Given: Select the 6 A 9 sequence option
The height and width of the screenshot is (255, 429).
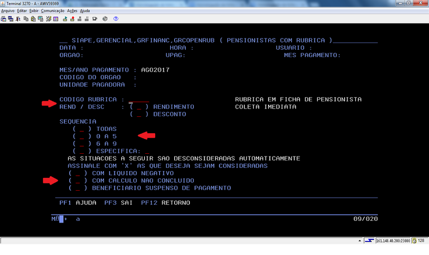Looking at the screenshot, I should (82, 144).
